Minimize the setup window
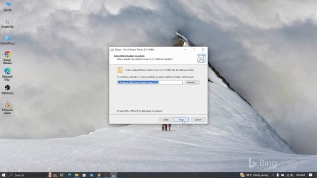Screen dimensions: 317x178 185,49
